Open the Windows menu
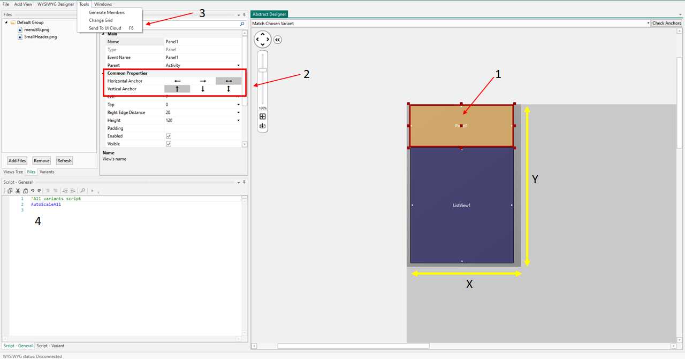This screenshot has height=359, width=685. tap(103, 4)
